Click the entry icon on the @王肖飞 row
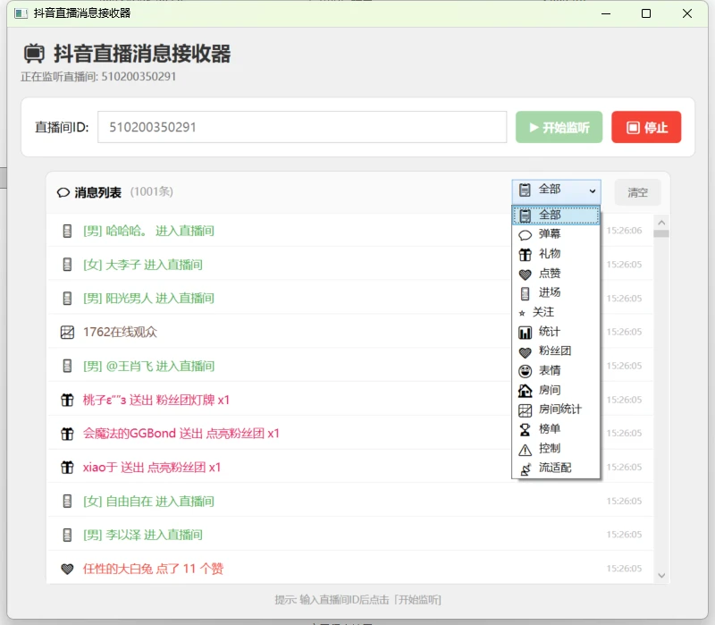 point(67,366)
